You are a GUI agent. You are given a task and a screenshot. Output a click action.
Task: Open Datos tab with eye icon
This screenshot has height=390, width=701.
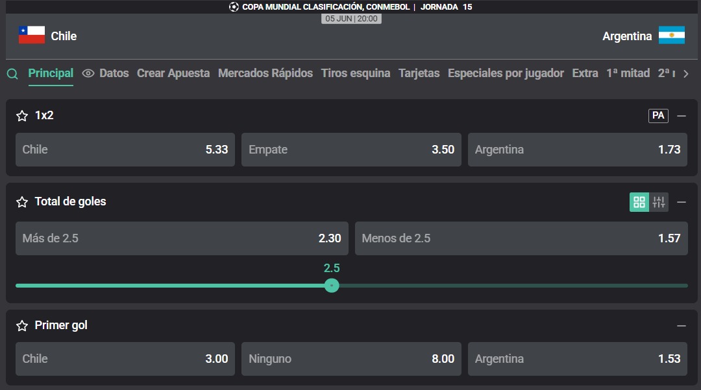click(106, 73)
